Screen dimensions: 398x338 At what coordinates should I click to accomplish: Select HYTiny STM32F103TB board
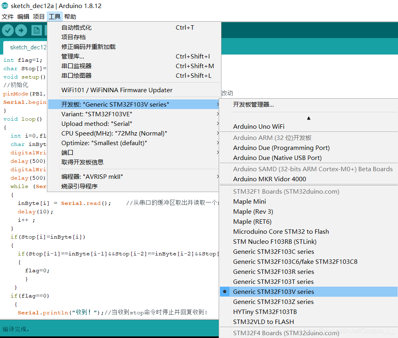pyautogui.click(x=309, y=312)
